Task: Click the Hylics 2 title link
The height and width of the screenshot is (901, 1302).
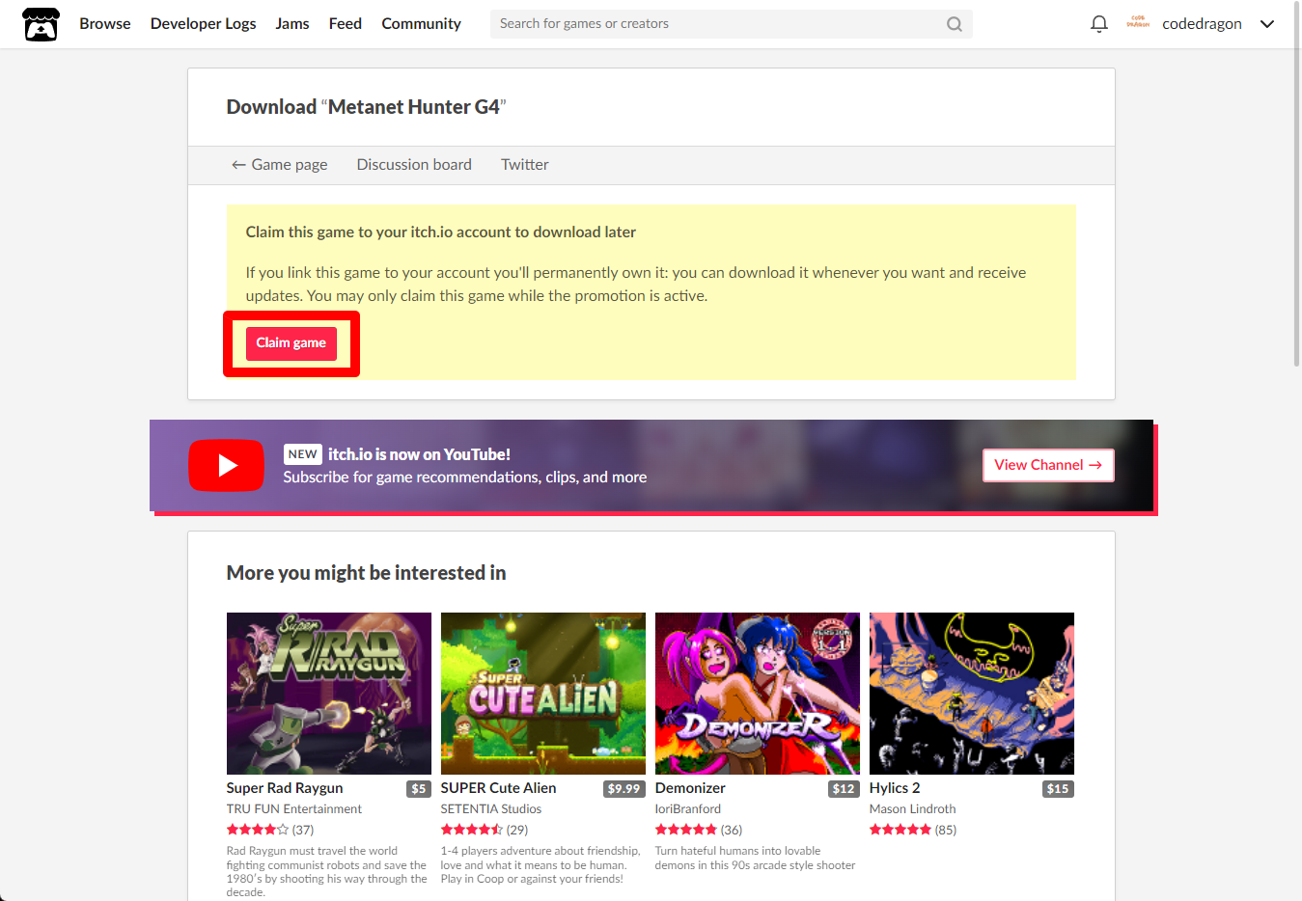Action: [895, 788]
